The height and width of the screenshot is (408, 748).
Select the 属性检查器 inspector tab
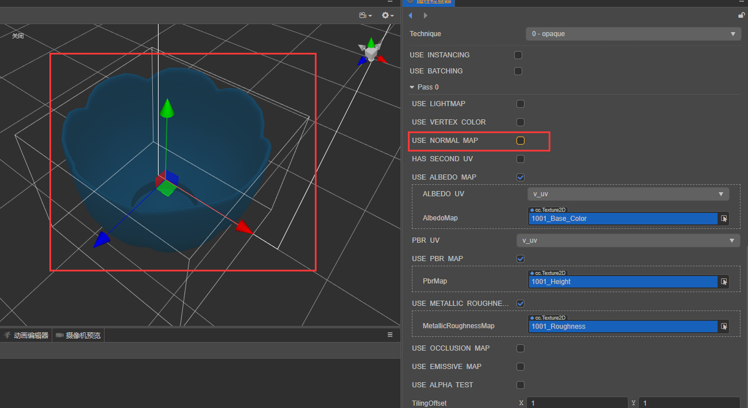coord(429,2)
